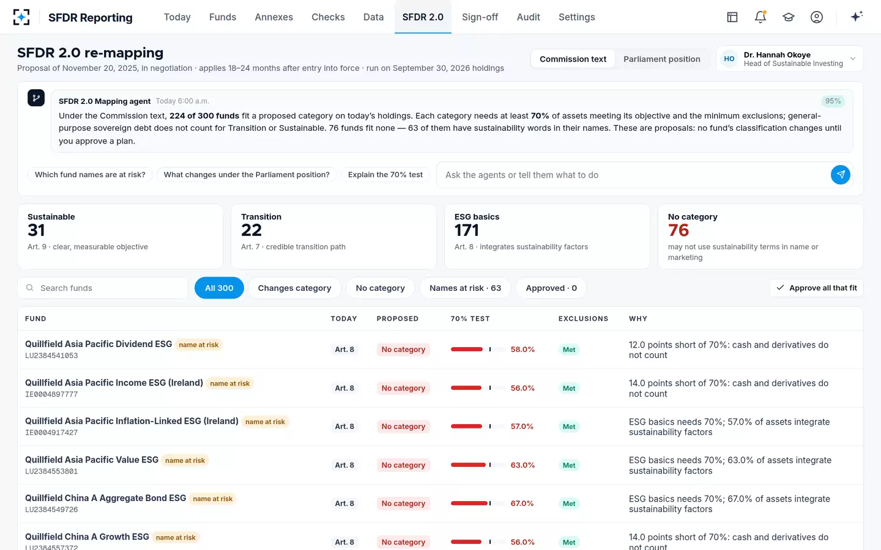The width and height of the screenshot is (881, 550).
Task: Switch to Commission text view
Action: [573, 59]
